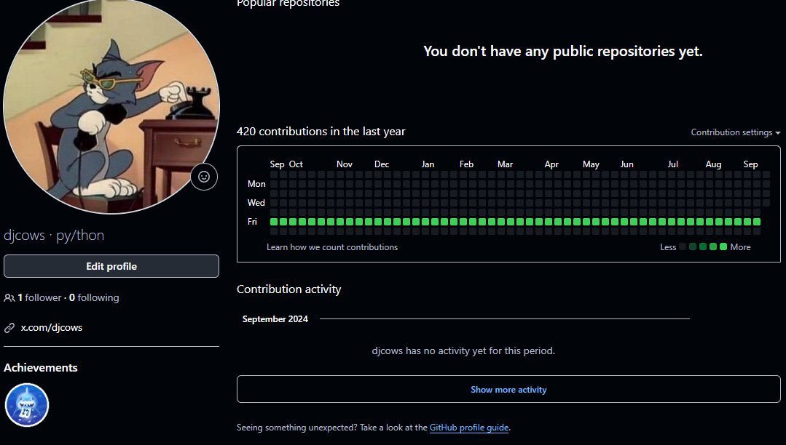Open the Tom cat profile avatar
The height and width of the screenshot is (445, 786).
tap(111, 106)
